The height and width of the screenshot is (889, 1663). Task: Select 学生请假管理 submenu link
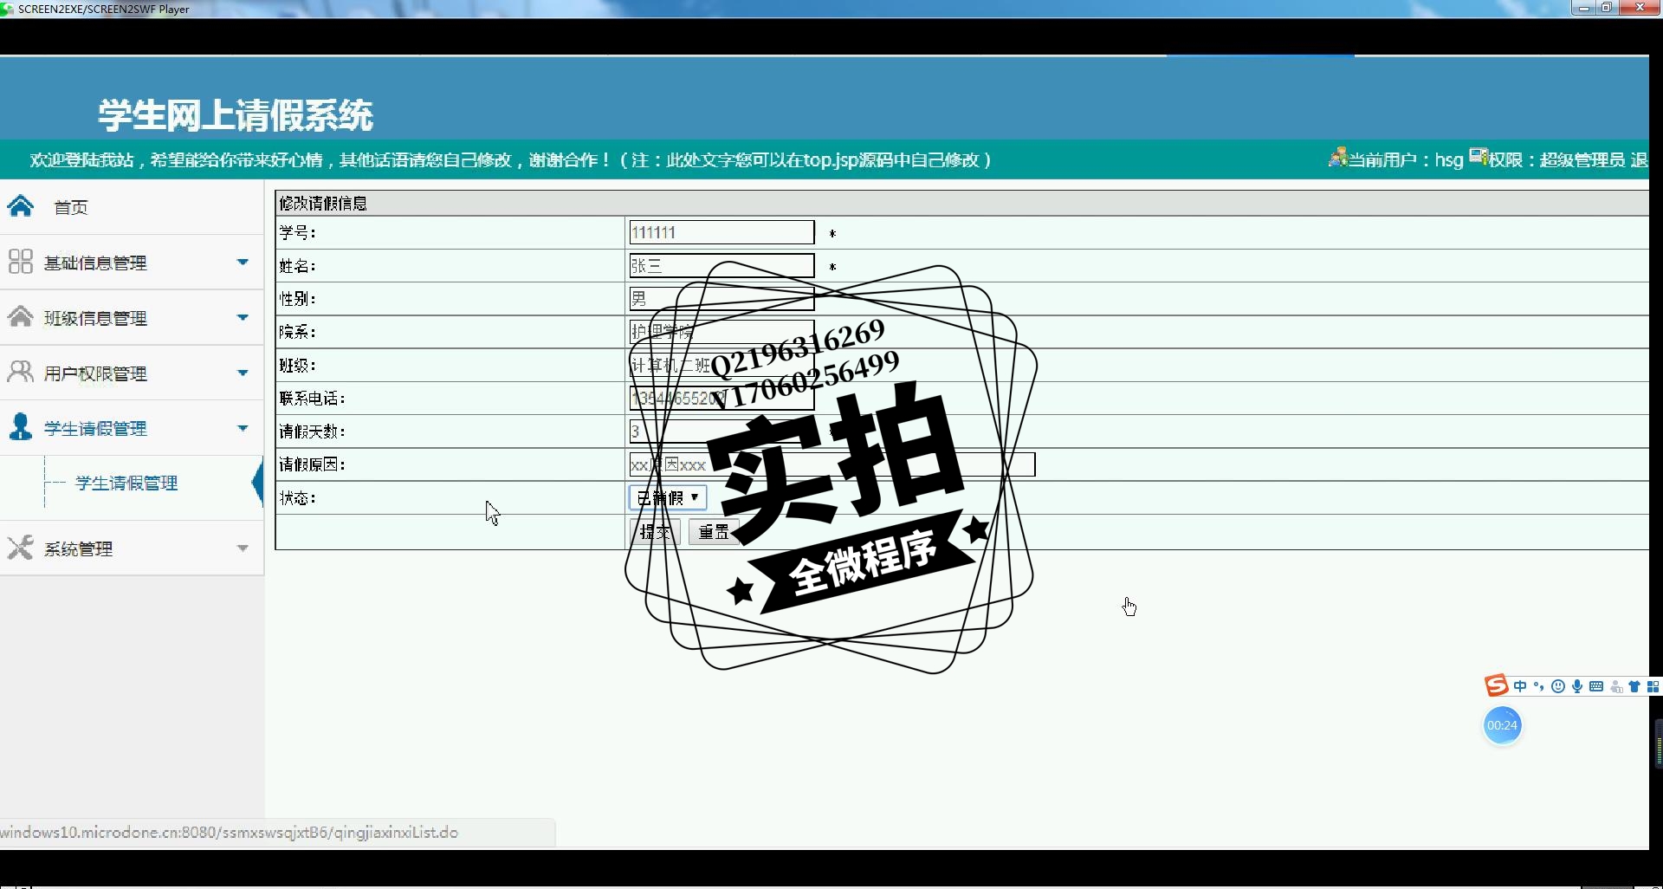(126, 483)
